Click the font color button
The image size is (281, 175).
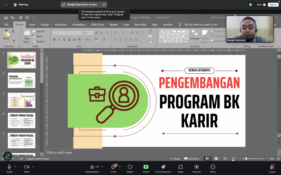(x=104, y=39)
